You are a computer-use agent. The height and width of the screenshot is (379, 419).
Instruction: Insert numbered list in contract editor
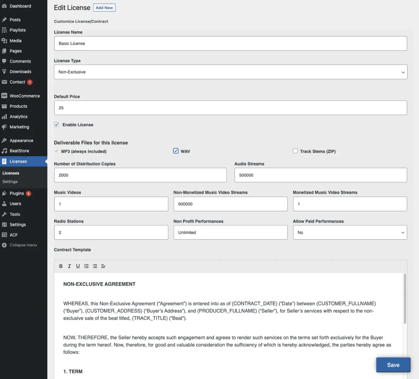(86, 266)
